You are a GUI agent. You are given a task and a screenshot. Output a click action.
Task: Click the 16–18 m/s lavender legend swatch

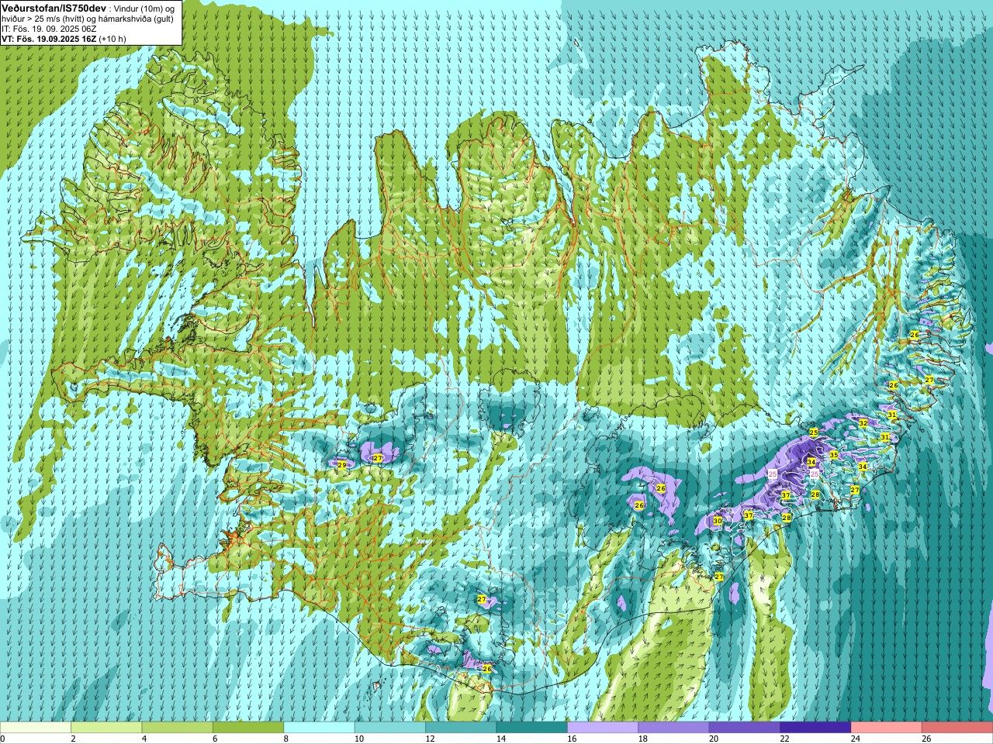click(x=603, y=728)
